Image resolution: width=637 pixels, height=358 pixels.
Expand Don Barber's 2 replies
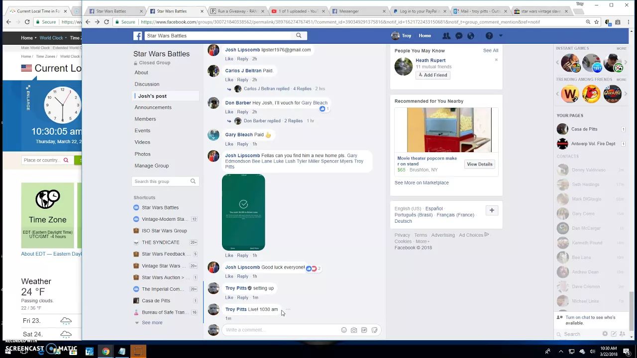293,121
